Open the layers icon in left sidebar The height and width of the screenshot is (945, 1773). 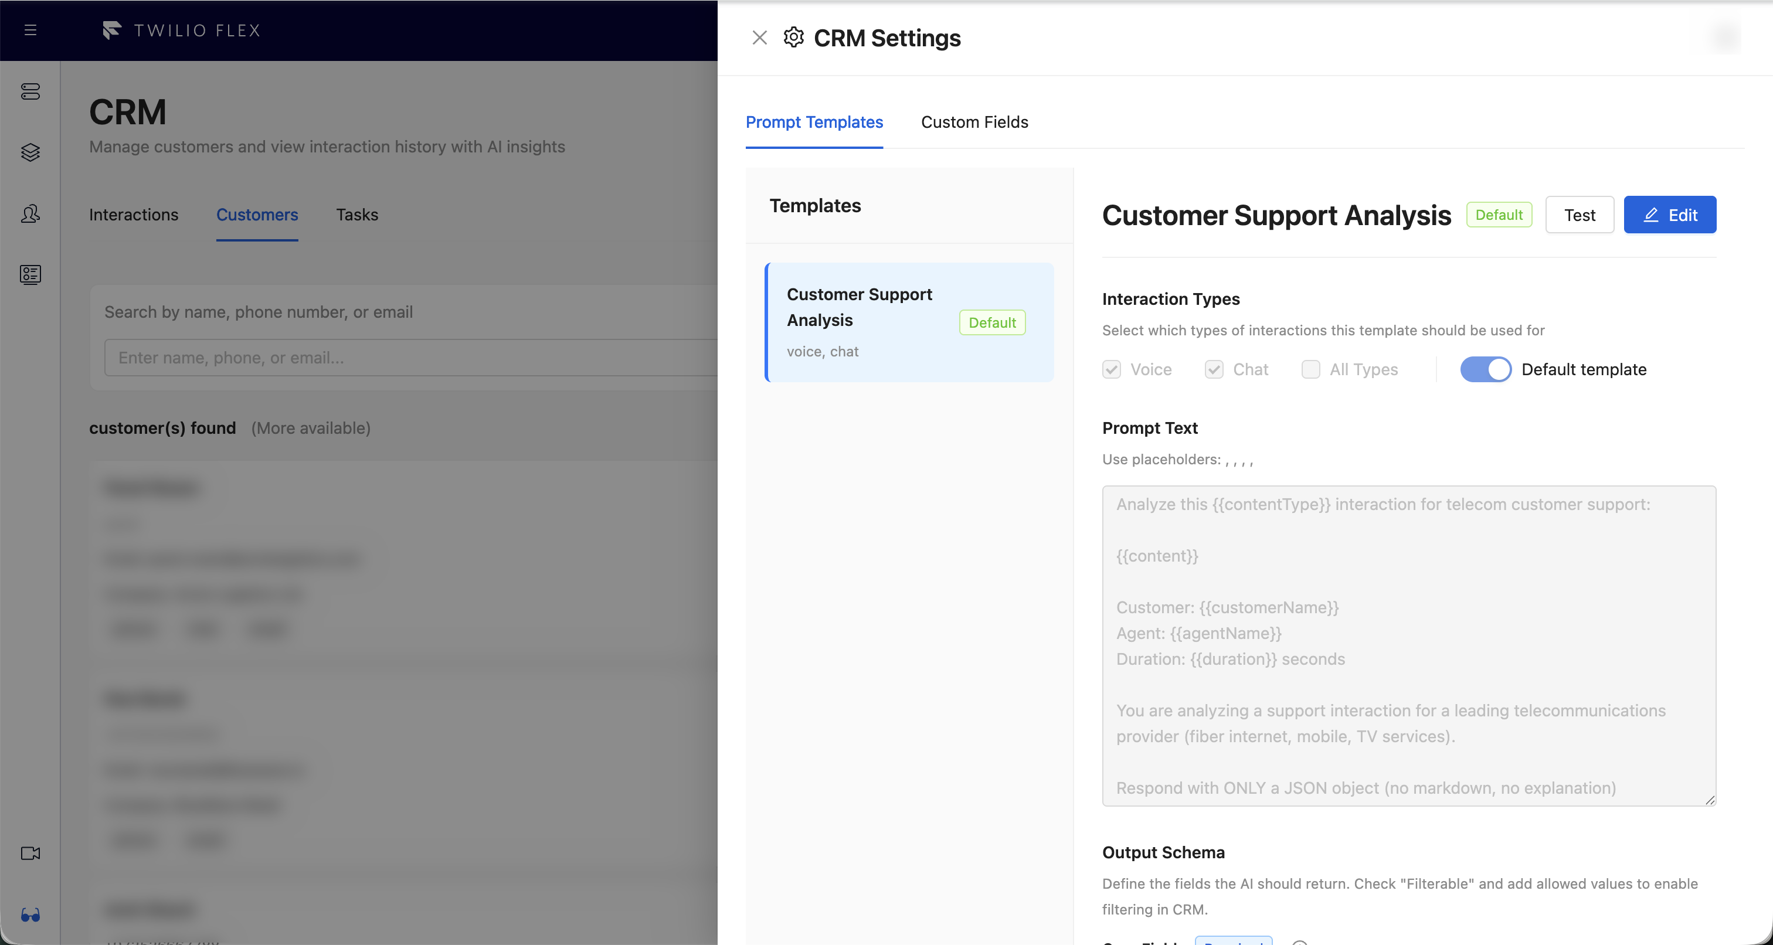pos(30,152)
